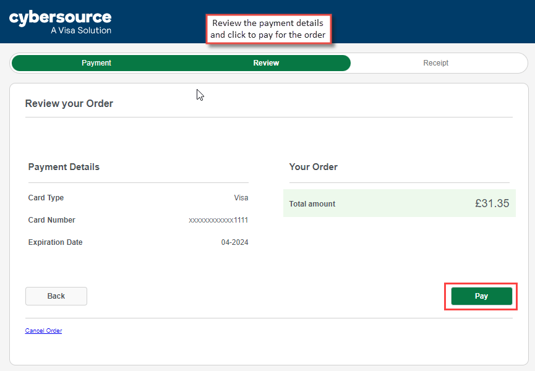Click the Card Number label
Screen dimensions: 535x371
coord(51,220)
